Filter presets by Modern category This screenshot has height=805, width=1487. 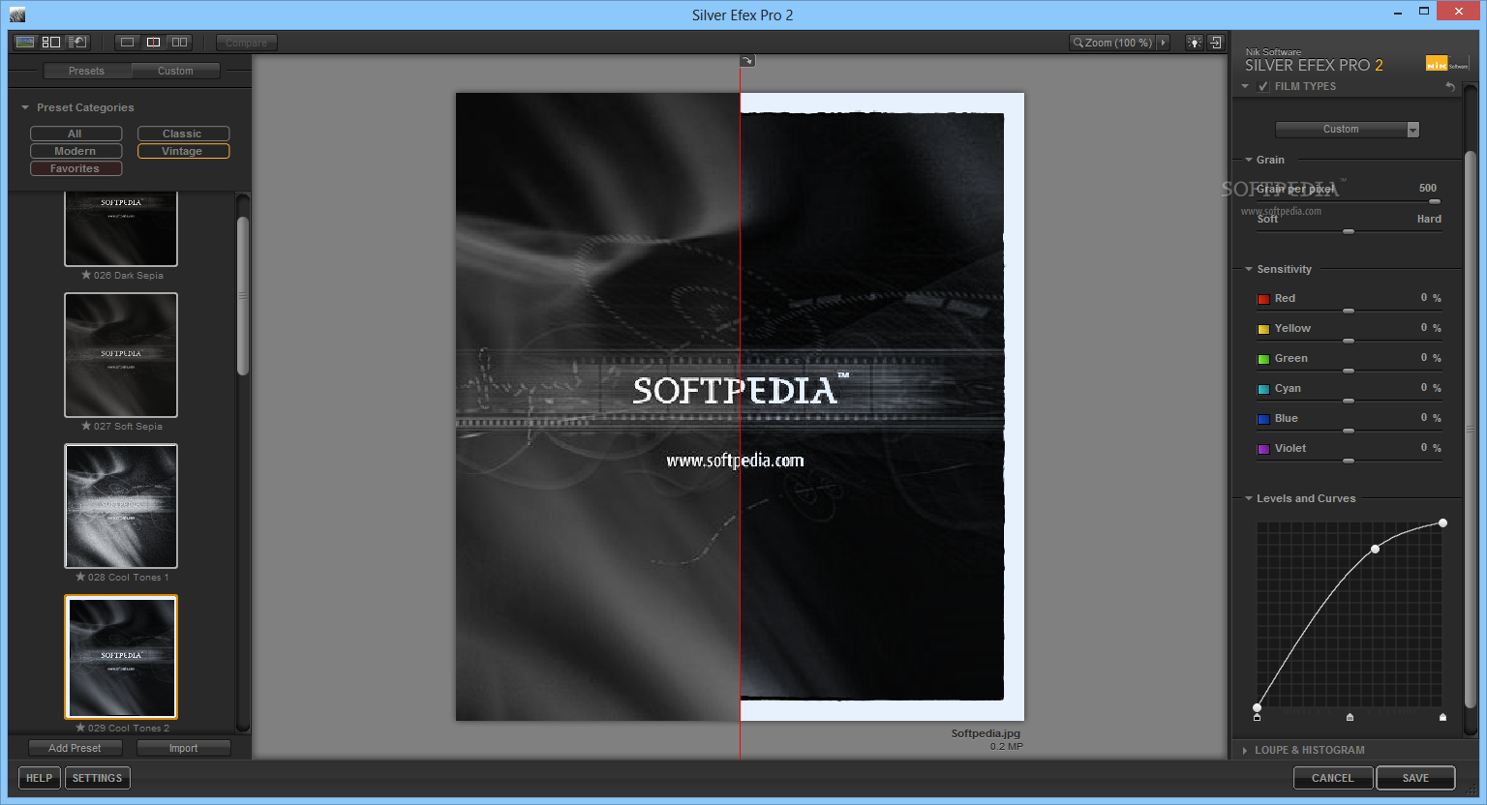click(76, 151)
